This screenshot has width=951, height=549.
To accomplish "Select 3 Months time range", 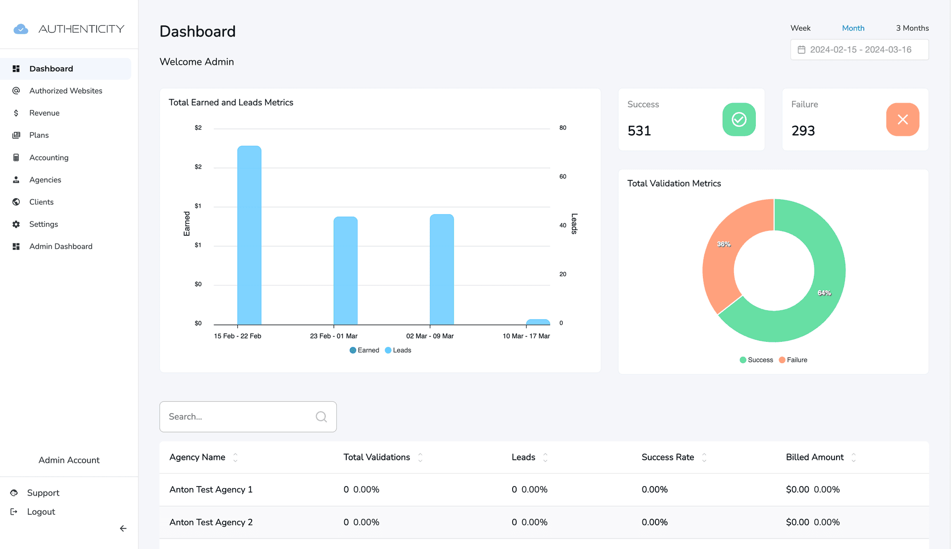I will 912,28.
